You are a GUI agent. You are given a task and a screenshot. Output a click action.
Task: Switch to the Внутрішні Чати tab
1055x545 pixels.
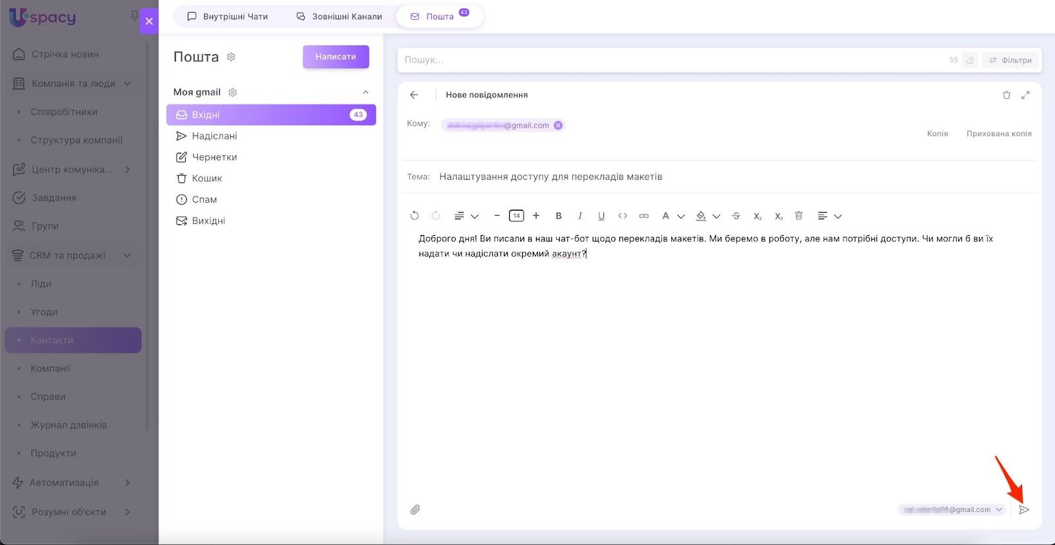coord(227,16)
